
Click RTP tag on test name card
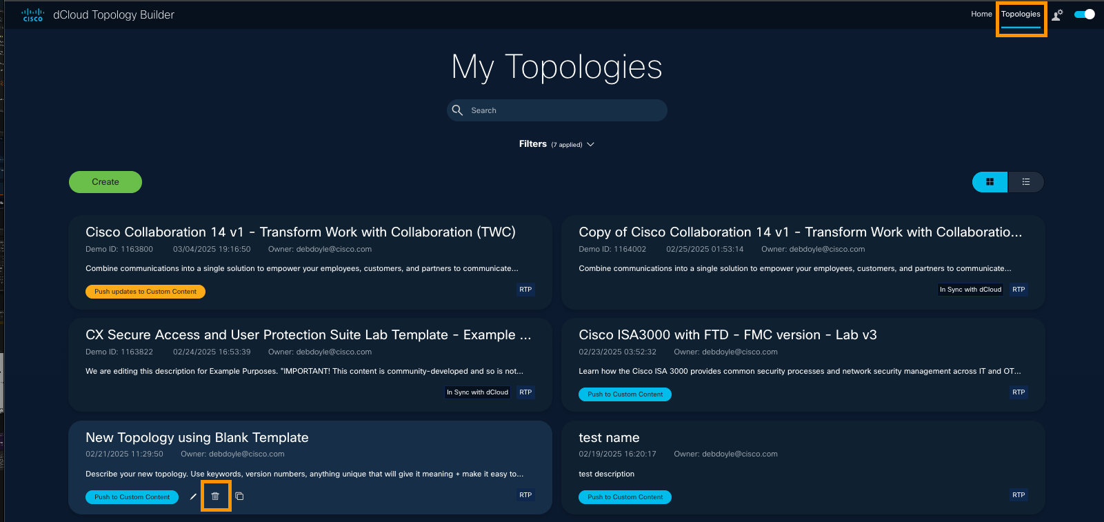tap(1018, 495)
